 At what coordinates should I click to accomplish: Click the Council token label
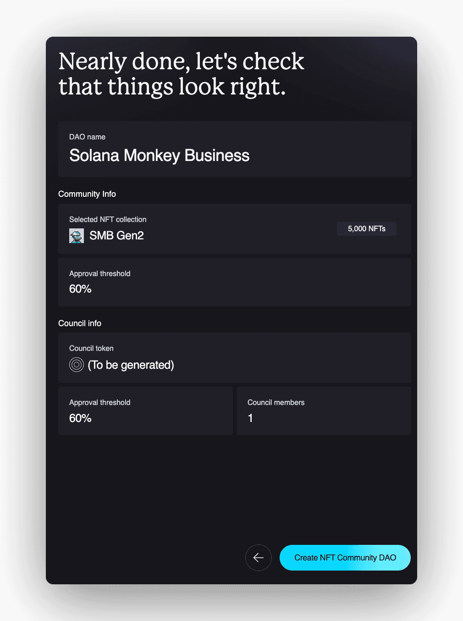click(x=91, y=349)
